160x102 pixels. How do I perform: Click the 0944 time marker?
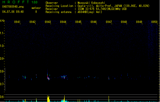click(x=63, y=22)
